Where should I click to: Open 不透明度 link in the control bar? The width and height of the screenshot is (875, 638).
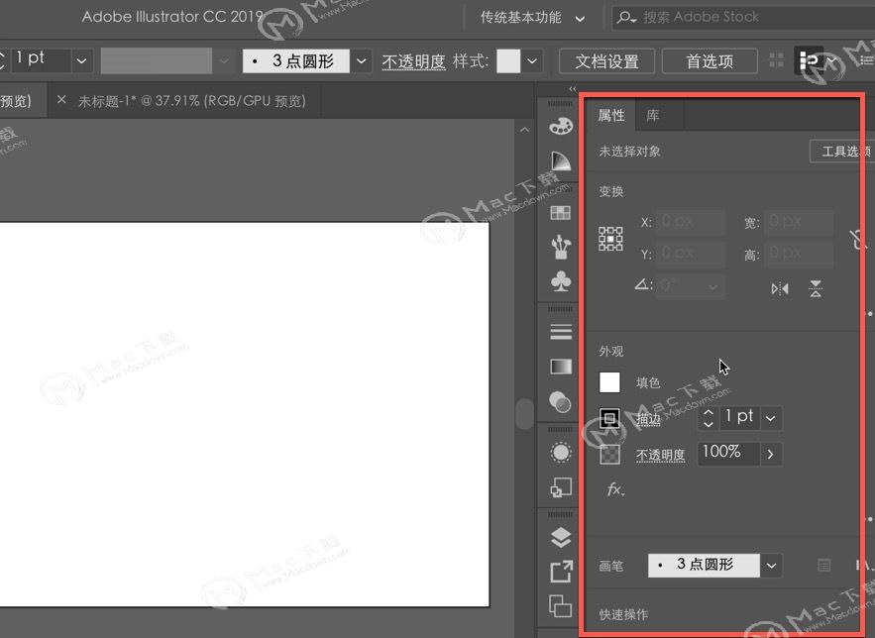[x=413, y=60]
